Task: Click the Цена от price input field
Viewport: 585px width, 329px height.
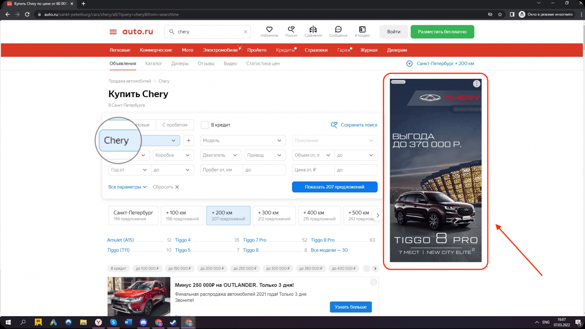Action: tap(313, 170)
